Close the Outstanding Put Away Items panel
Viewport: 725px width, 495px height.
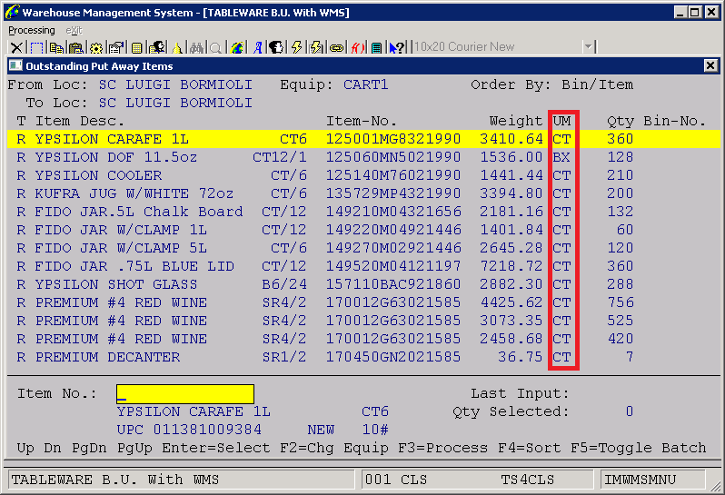(x=710, y=65)
